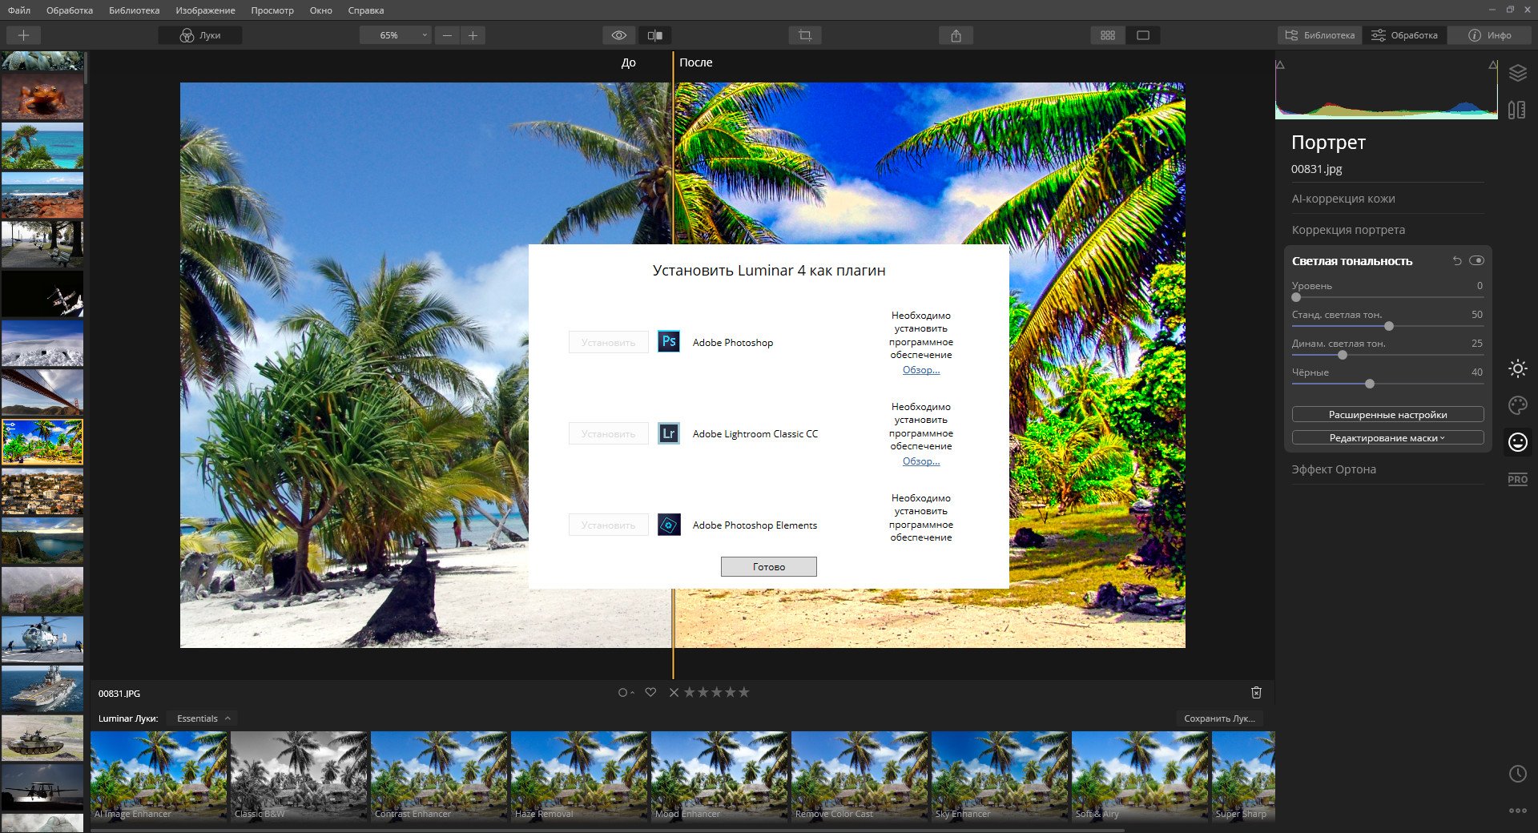Click the share/export icon
This screenshot has height=833, width=1538.
pyautogui.click(x=956, y=35)
